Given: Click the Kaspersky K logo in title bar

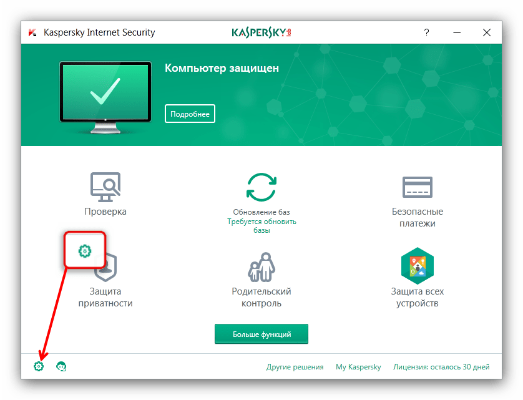Looking at the screenshot, I should click(32, 32).
